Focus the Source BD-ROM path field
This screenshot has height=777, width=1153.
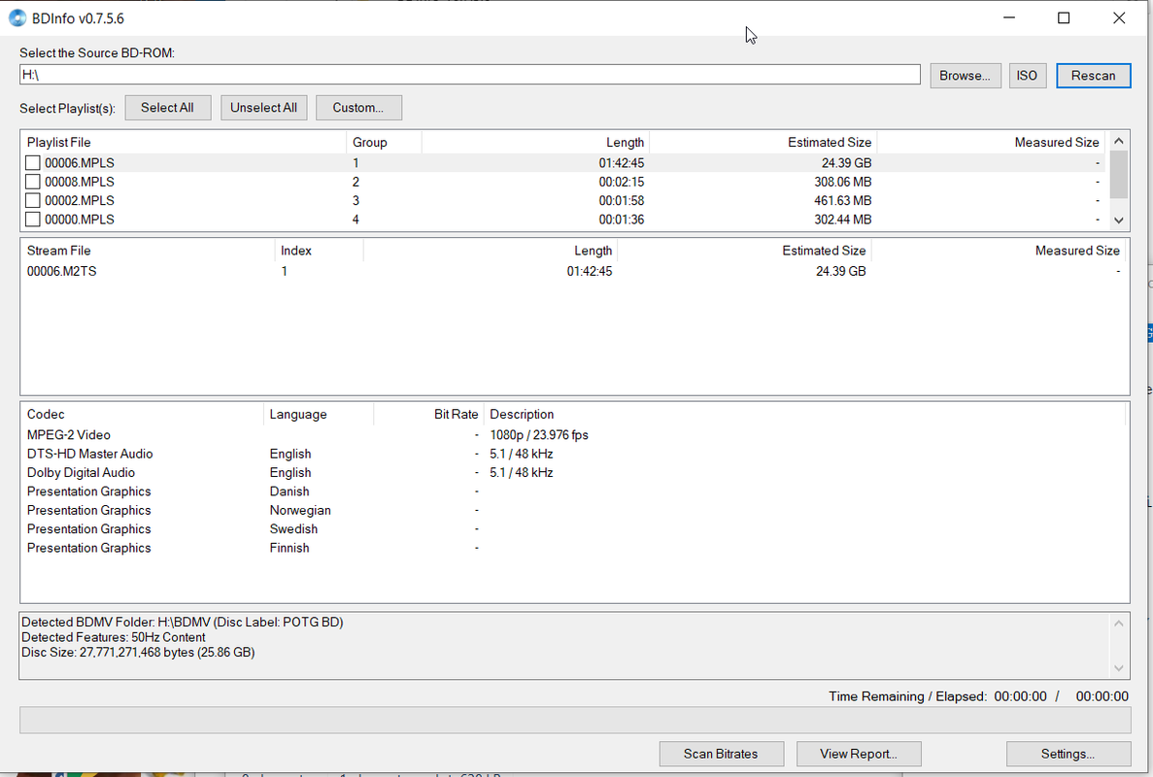470,74
